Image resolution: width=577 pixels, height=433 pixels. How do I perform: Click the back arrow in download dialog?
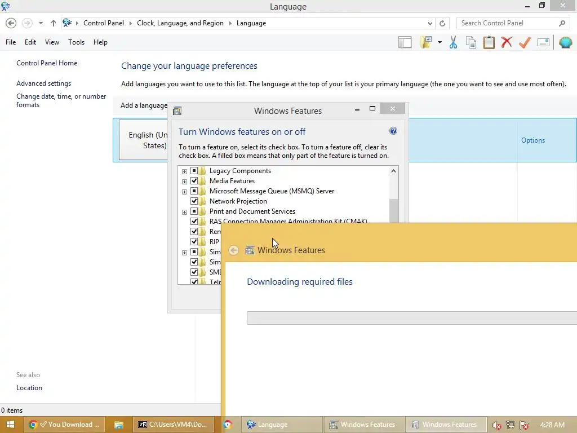tap(233, 250)
